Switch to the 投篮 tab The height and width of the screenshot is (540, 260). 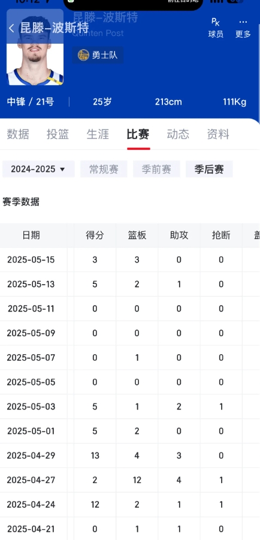pos(58,134)
